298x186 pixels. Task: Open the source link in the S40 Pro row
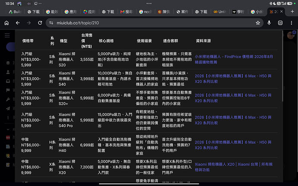(233, 120)
